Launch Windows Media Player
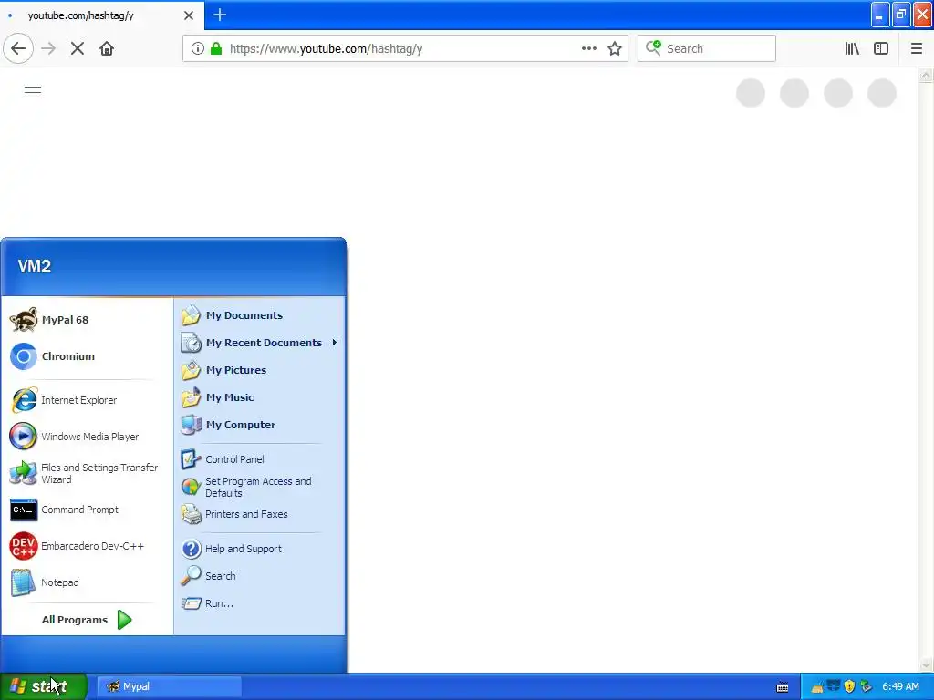This screenshot has width=934, height=700. pos(87,437)
